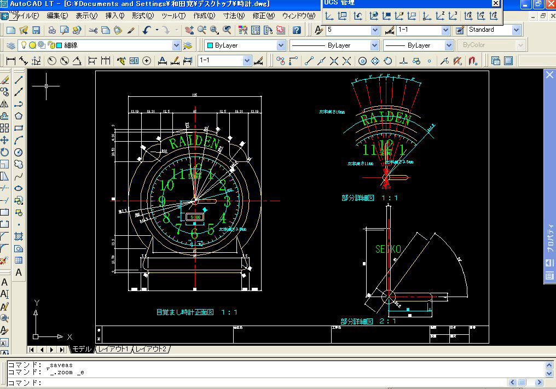Select the Hatch tool

click(x=19, y=236)
